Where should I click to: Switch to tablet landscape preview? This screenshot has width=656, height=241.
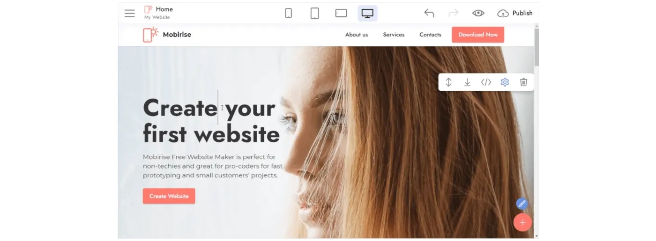[x=341, y=13]
